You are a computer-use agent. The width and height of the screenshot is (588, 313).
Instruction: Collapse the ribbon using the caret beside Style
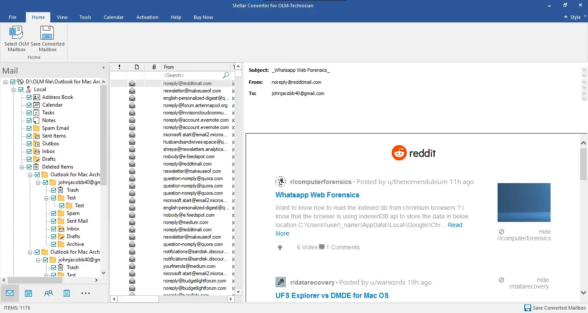coord(566,17)
